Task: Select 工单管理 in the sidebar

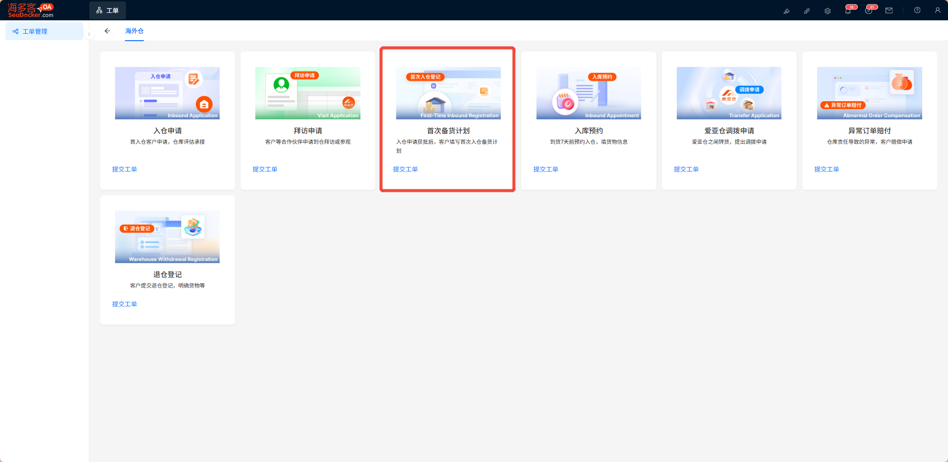Action: [44, 31]
